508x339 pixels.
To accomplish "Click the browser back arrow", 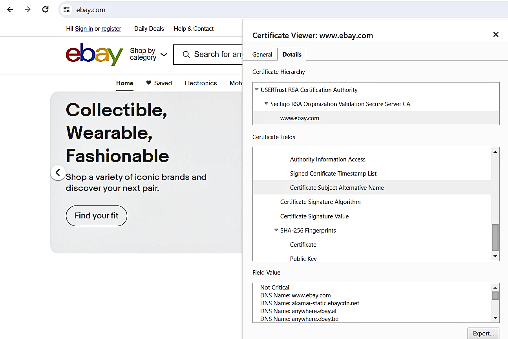I will (x=10, y=9).
